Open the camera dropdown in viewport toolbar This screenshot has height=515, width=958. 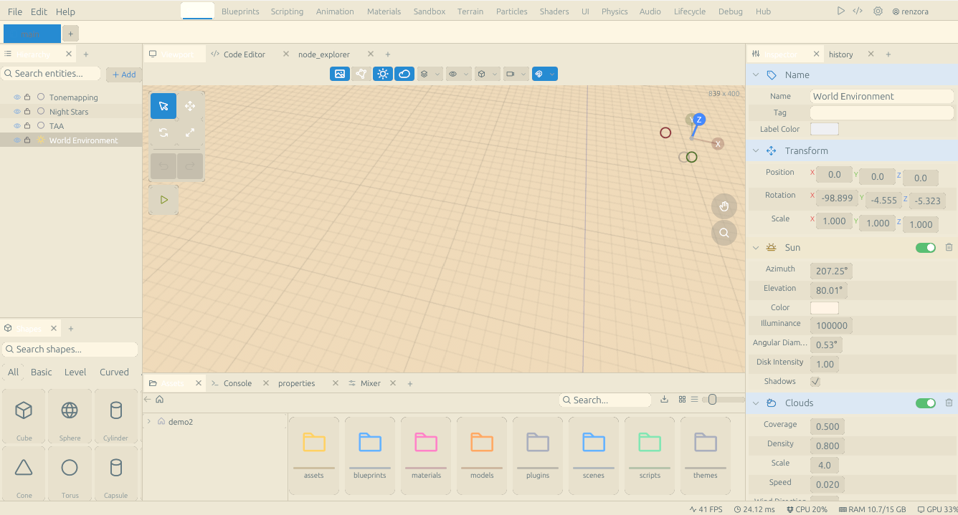click(516, 74)
